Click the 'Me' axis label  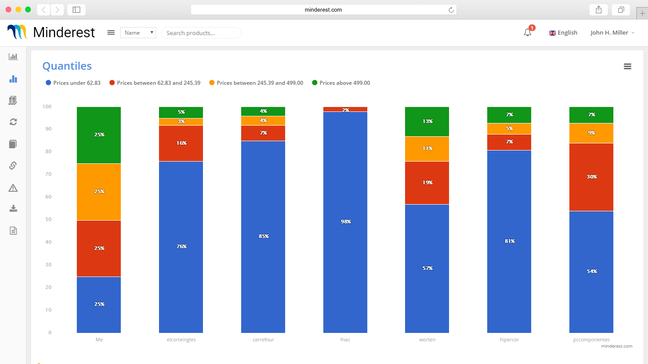(99, 340)
